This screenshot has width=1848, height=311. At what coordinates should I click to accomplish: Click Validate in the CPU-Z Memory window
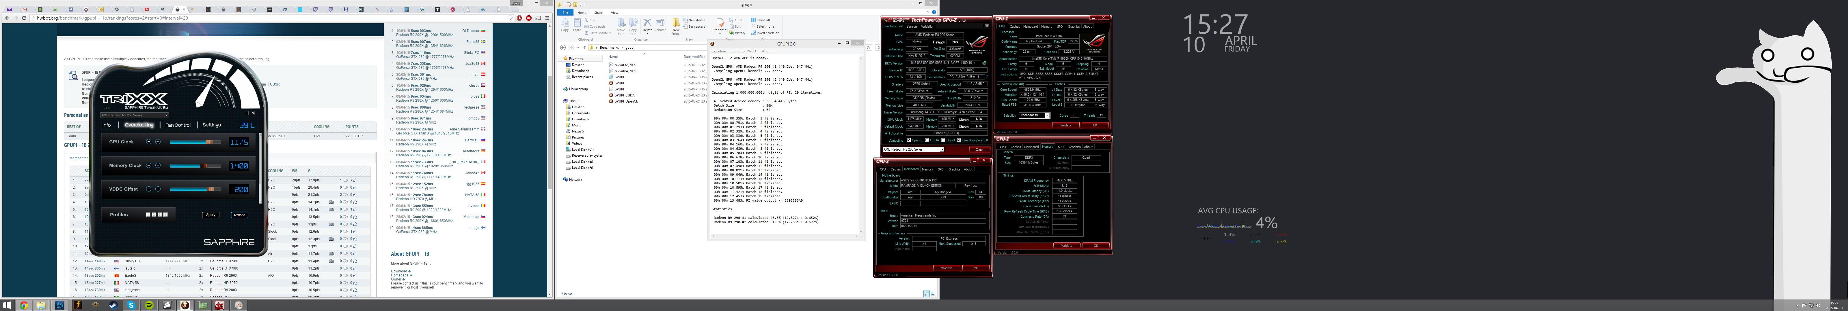coord(1066,245)
